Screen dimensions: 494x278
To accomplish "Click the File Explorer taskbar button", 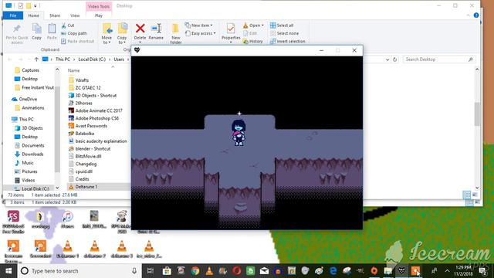I will (x=387, y=271).
